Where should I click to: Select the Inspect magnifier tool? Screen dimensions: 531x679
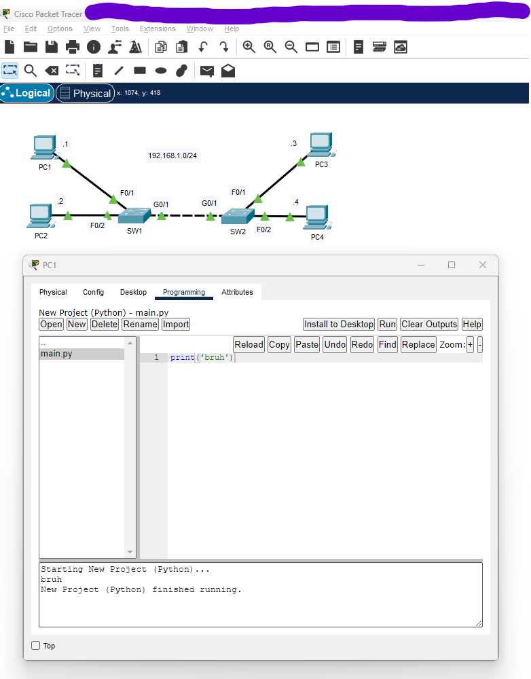(x=31, y=70)
